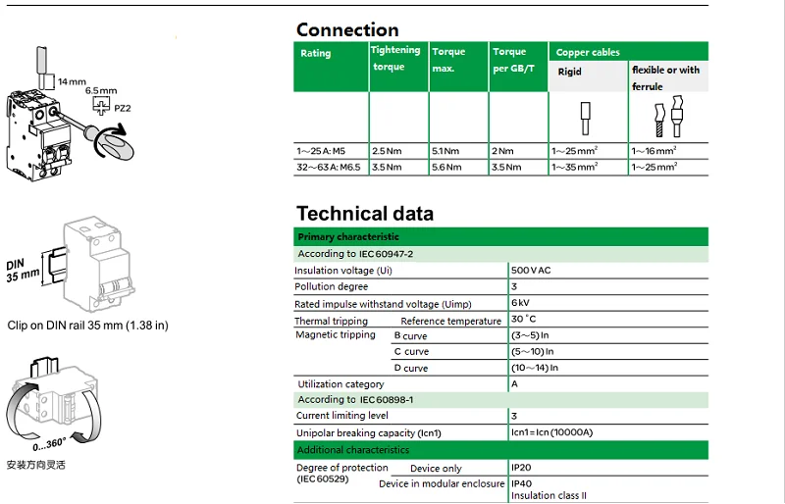Click the 32~63 A: M6.5 rating cell
Image resolution: width=785 pixels, height=504 pixels.
[x=329, y=167]
